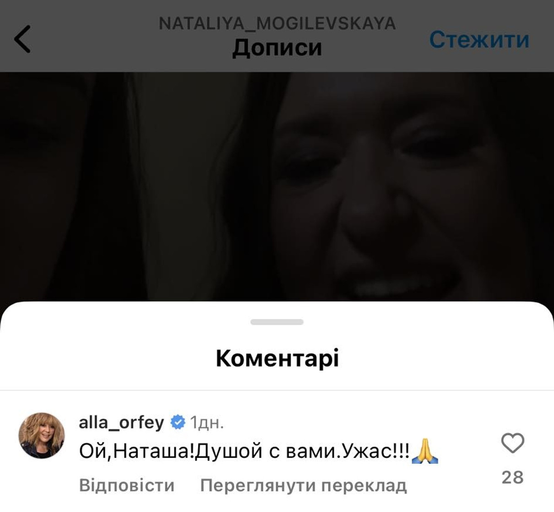Tap the Коментарі heading

pos(277,358)
